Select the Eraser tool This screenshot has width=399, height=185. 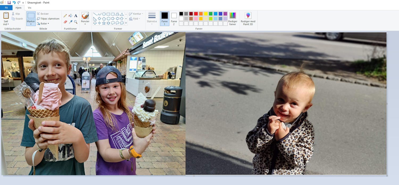click(x=65, y=22)
